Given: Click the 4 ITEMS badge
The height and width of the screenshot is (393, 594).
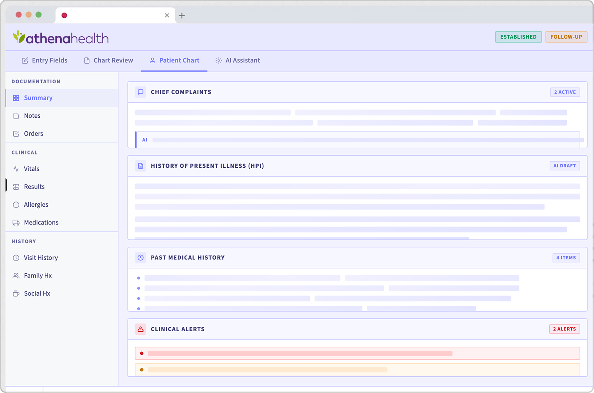Looking at the screenshot, I should pos(566,257).
